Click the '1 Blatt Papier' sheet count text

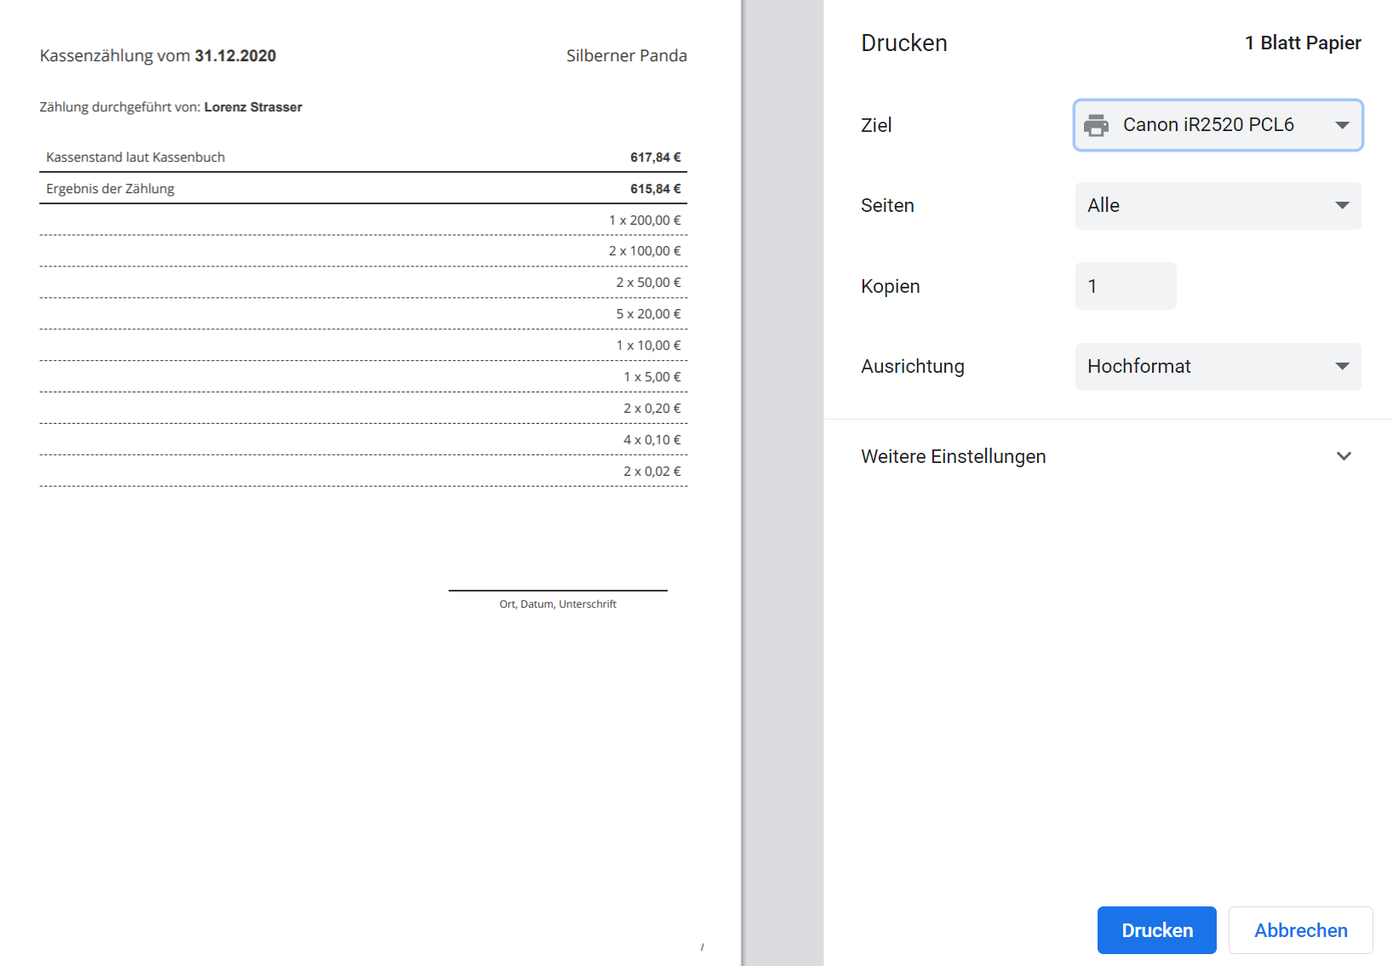tap(1303, 43)
